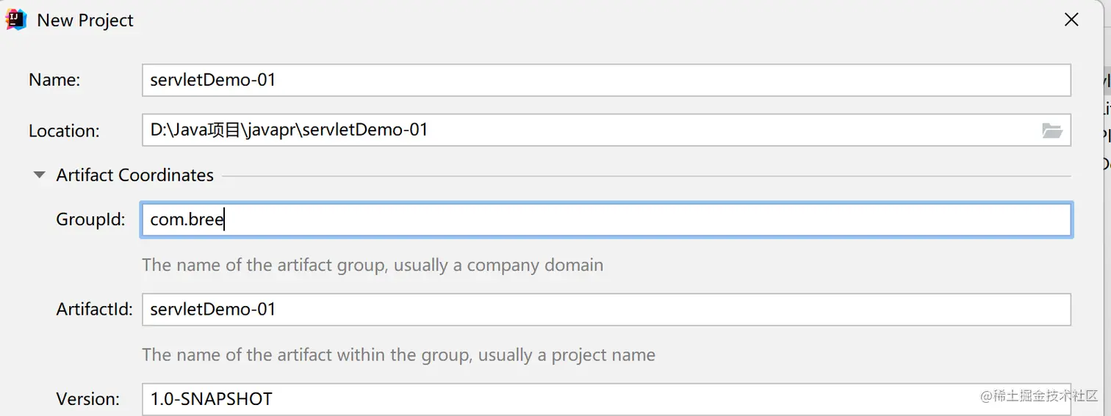Click the hint text mentioning company domain
Viewport: 1111px width, 416px height.
pyautogui.click(x=372, y=265)
